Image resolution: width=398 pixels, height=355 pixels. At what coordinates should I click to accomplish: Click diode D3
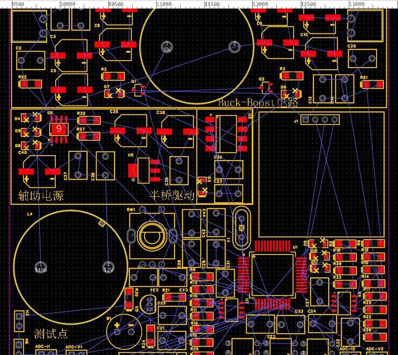(202, 186)
